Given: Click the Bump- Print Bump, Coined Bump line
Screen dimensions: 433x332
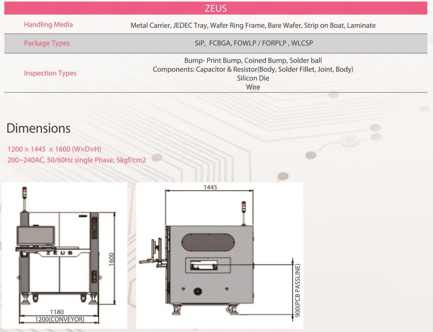Looking at the screenshot, I should (253, 60).
